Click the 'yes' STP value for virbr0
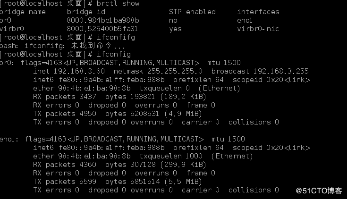This screenshot has width=347, height=199. [x=175, y=29]
